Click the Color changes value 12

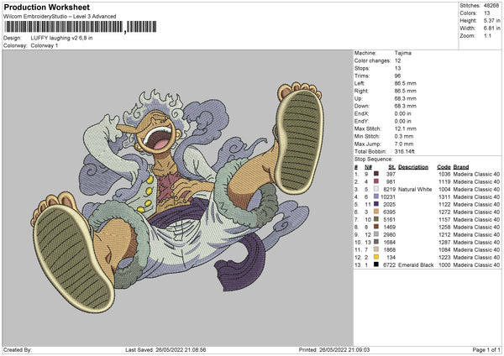click(397, 60)
